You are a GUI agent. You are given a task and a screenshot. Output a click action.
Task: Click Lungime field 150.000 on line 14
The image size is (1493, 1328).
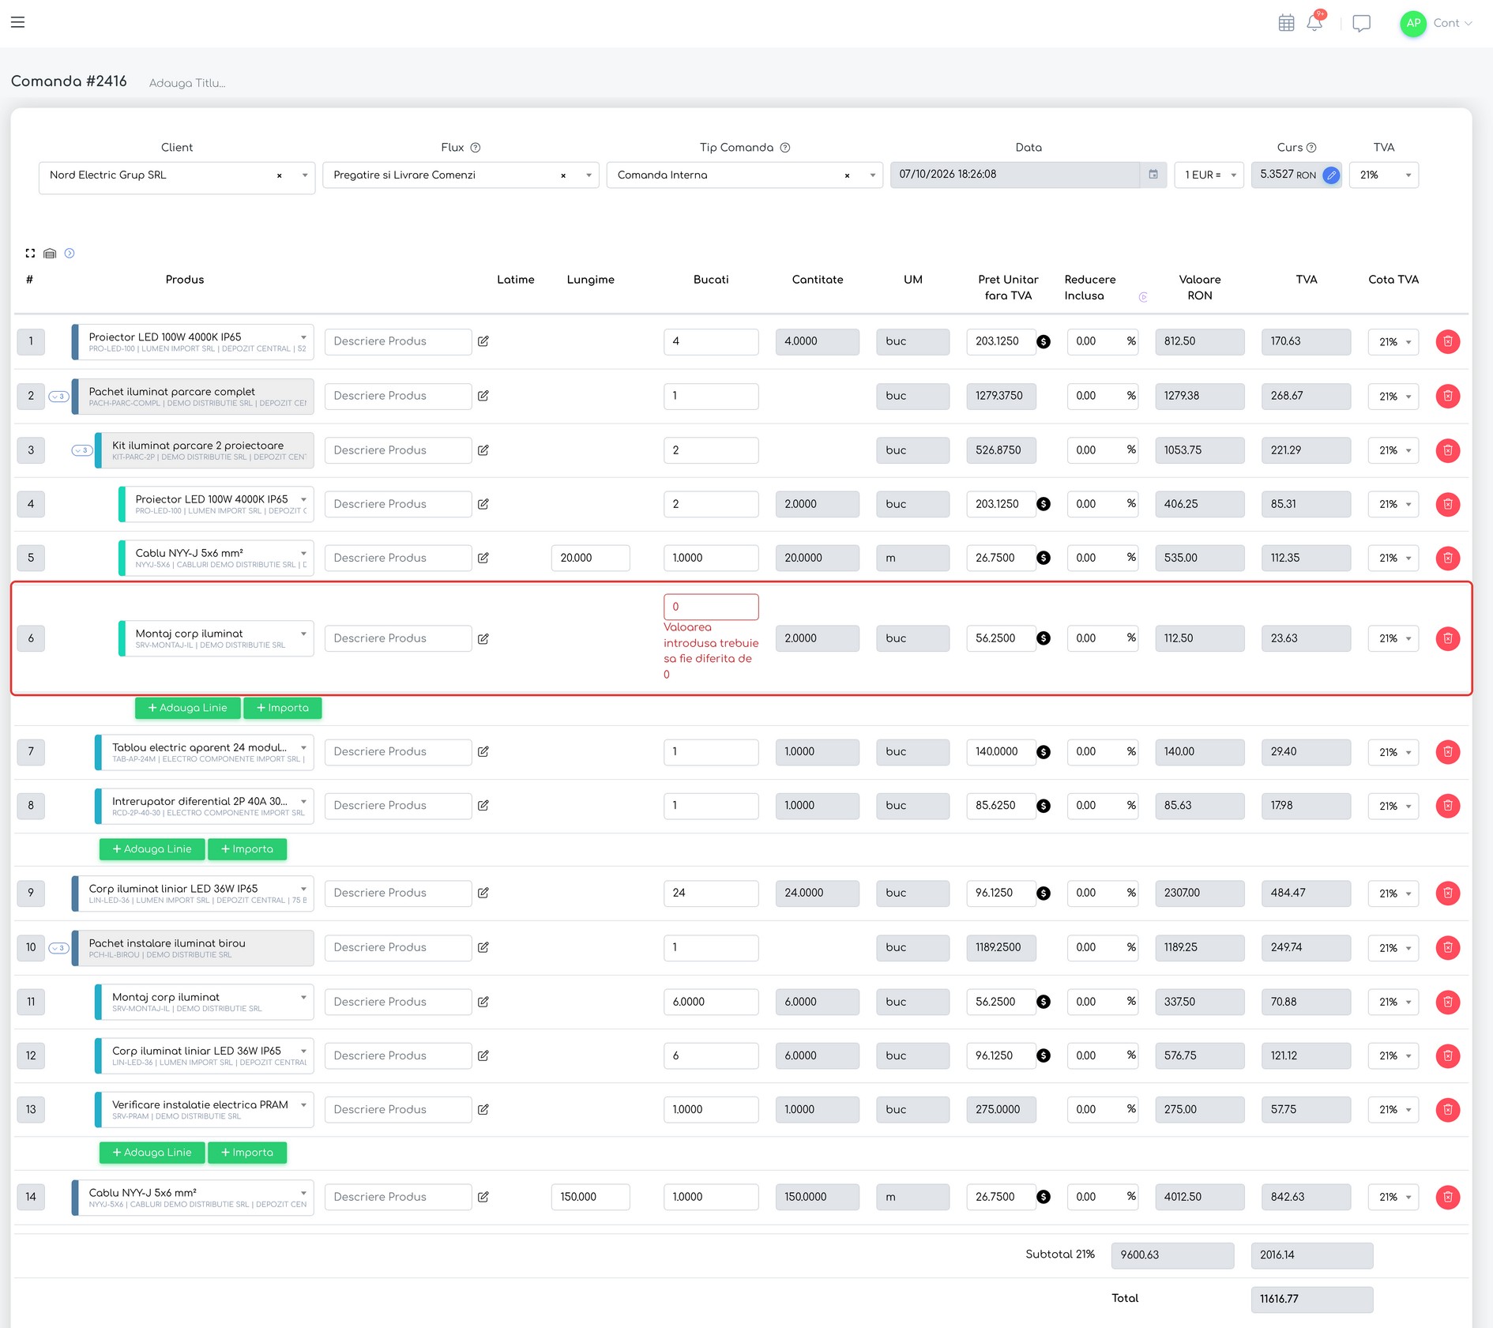coord(590,1197)
